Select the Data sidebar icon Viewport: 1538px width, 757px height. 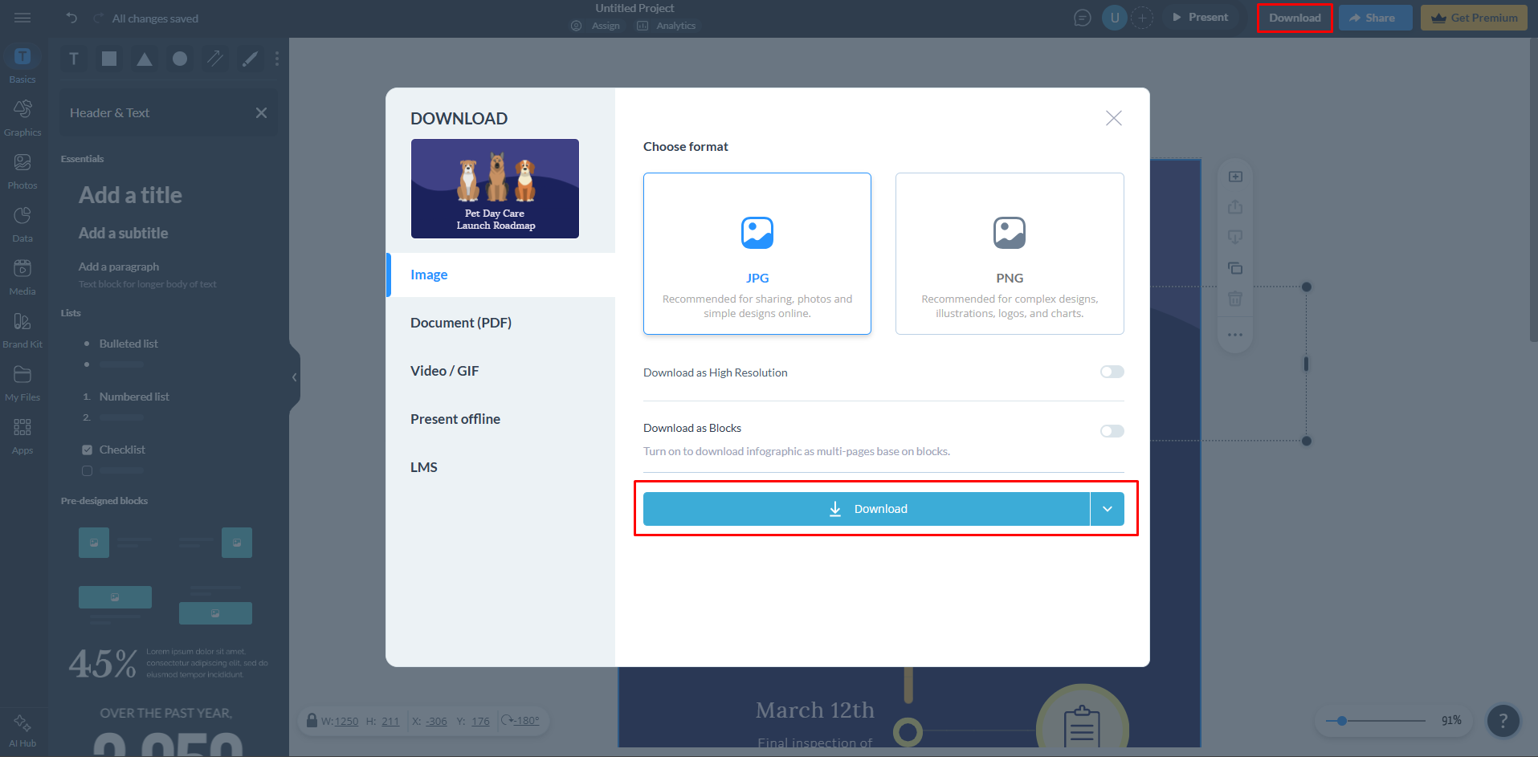pos(22,222)
